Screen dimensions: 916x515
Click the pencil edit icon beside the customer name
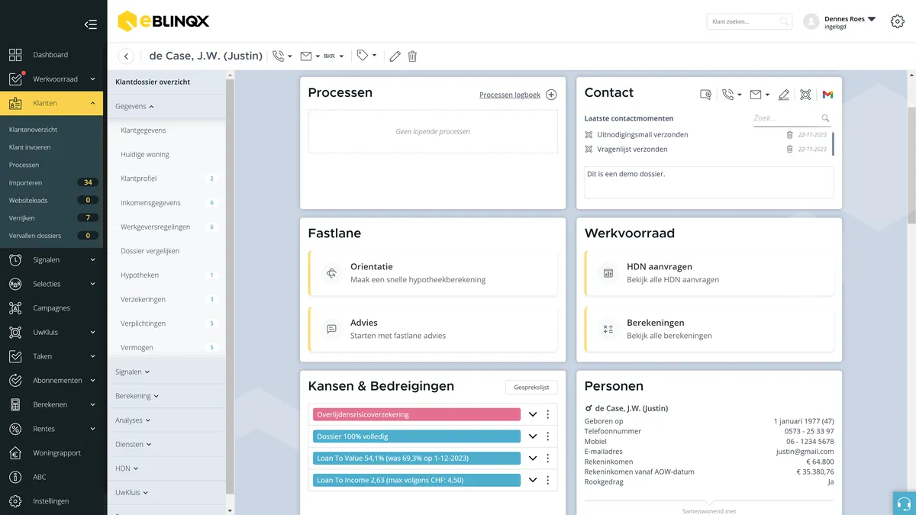(x=395, y=56)
